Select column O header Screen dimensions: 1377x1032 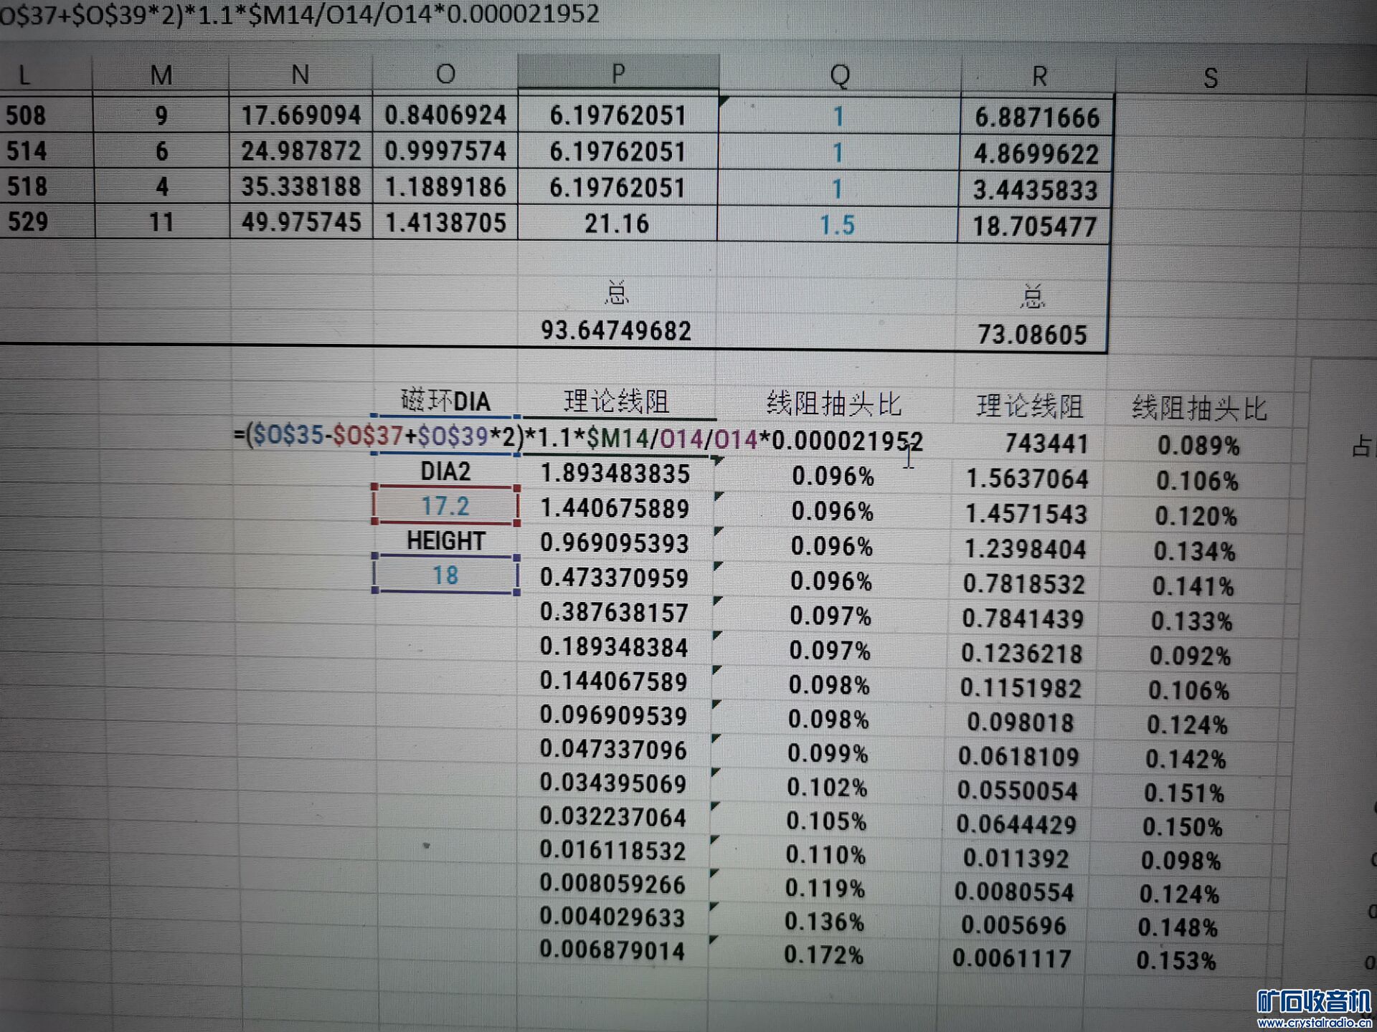click(445, 74)
